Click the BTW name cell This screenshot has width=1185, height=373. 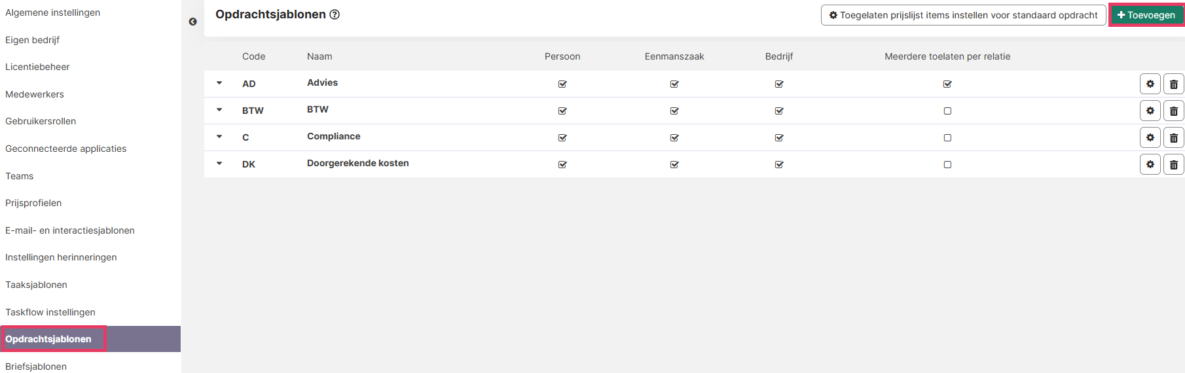coord(318,109)
